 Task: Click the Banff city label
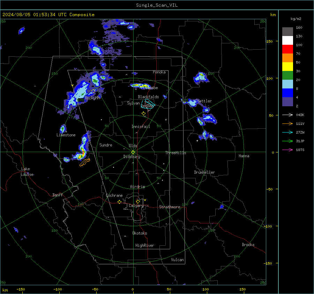tap(58, 195)
